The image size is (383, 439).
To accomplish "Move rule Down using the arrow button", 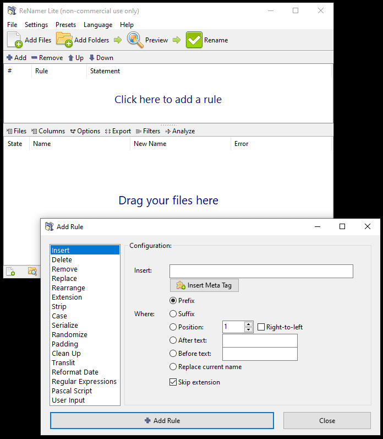I will click(x=101, y=58).
